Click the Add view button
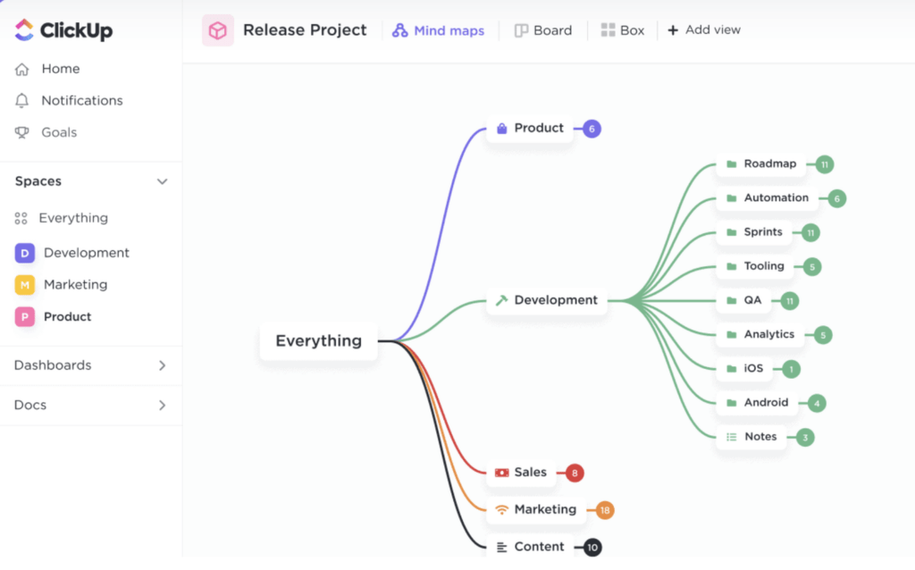 tap(704, 30)
